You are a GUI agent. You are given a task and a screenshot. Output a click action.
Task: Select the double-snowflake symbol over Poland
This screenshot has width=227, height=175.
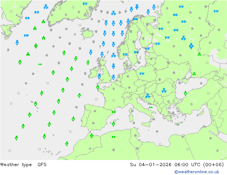pyautogui.click(x=142, y=74)
